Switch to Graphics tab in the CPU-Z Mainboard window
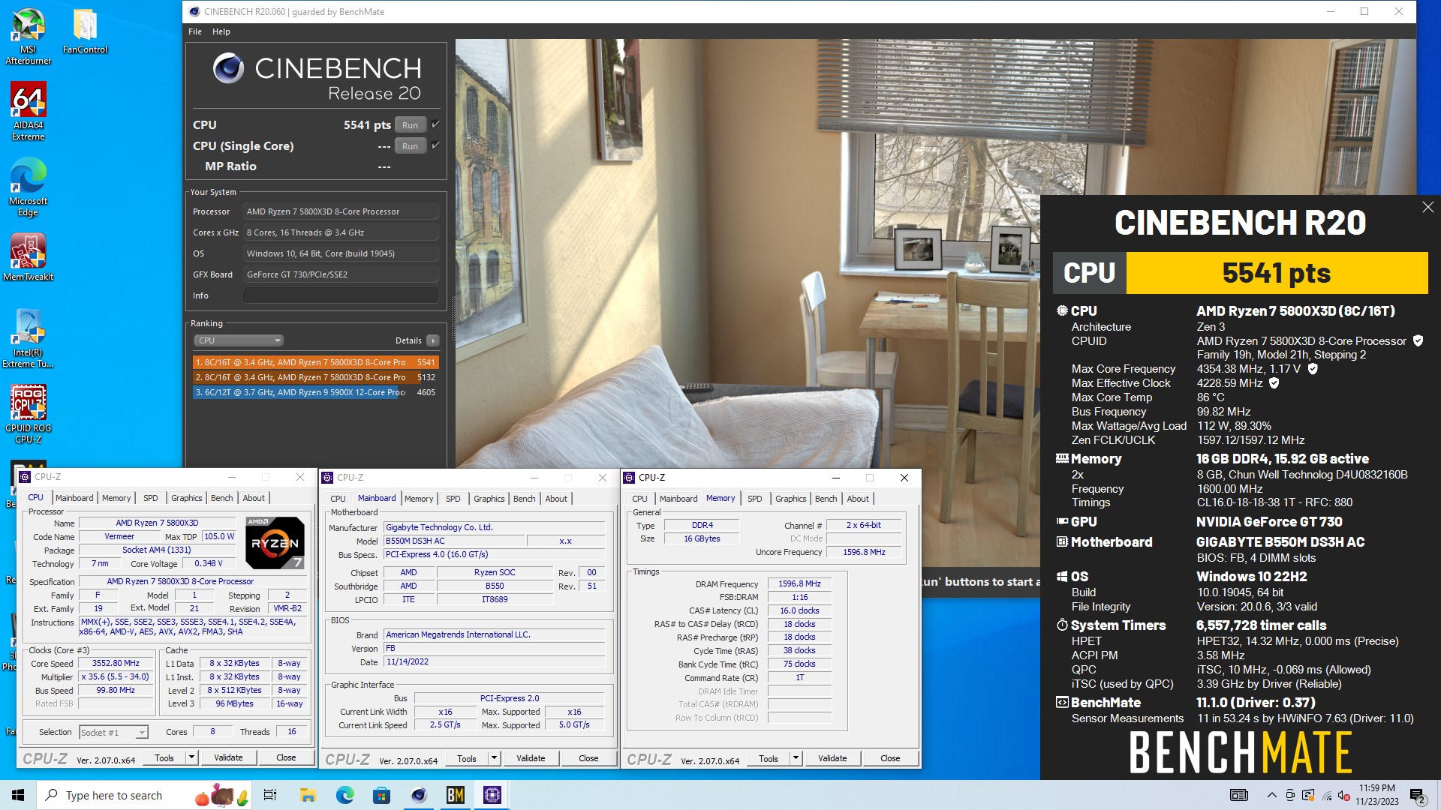1441x810 pixels. [x=489, y=499]
